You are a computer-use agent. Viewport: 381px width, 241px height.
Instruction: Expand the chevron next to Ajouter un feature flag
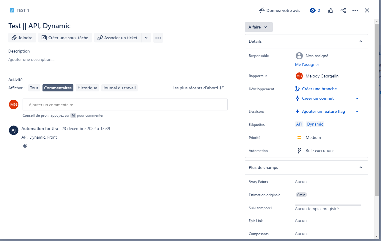click(357, 111)
